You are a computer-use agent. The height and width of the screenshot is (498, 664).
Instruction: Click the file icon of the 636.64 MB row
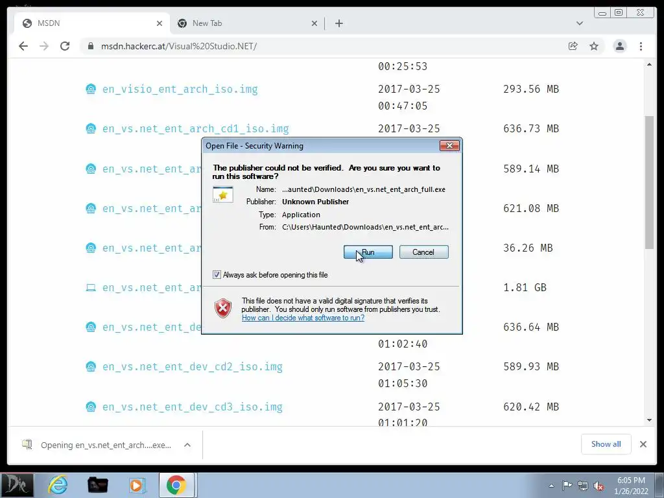[x=91, y=327]
